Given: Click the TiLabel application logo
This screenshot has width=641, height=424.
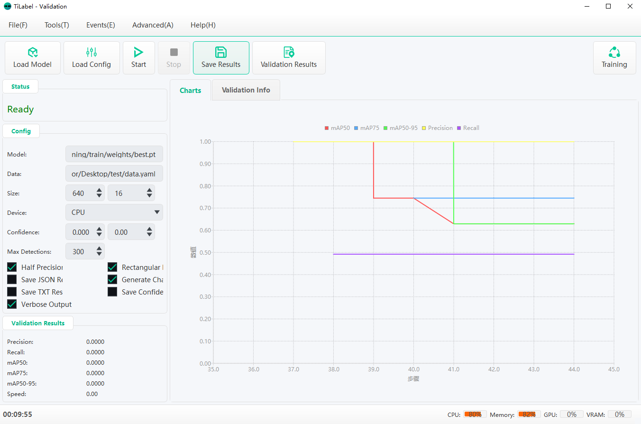Looking at the screenshot, I should (x=7, y=6).
